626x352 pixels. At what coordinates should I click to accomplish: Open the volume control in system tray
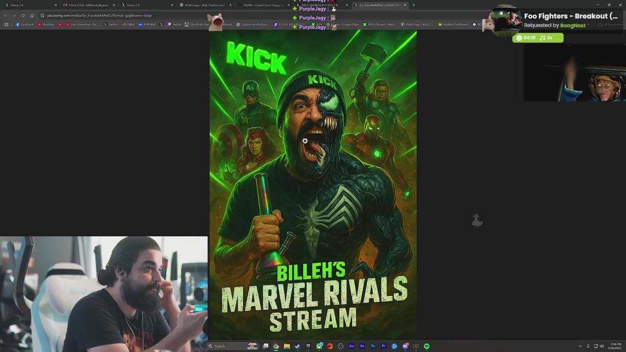(602, 346)
